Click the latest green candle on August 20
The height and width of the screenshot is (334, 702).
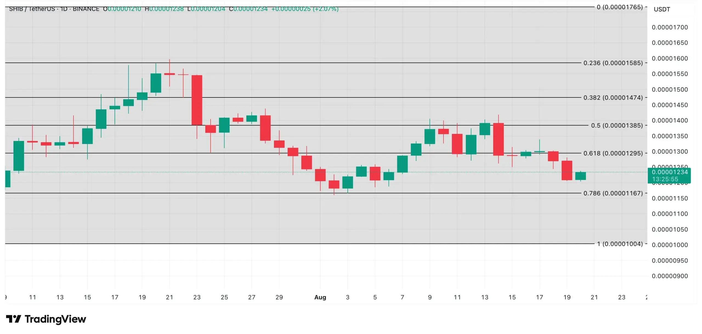pyautogui.click(x=581, y=176)
